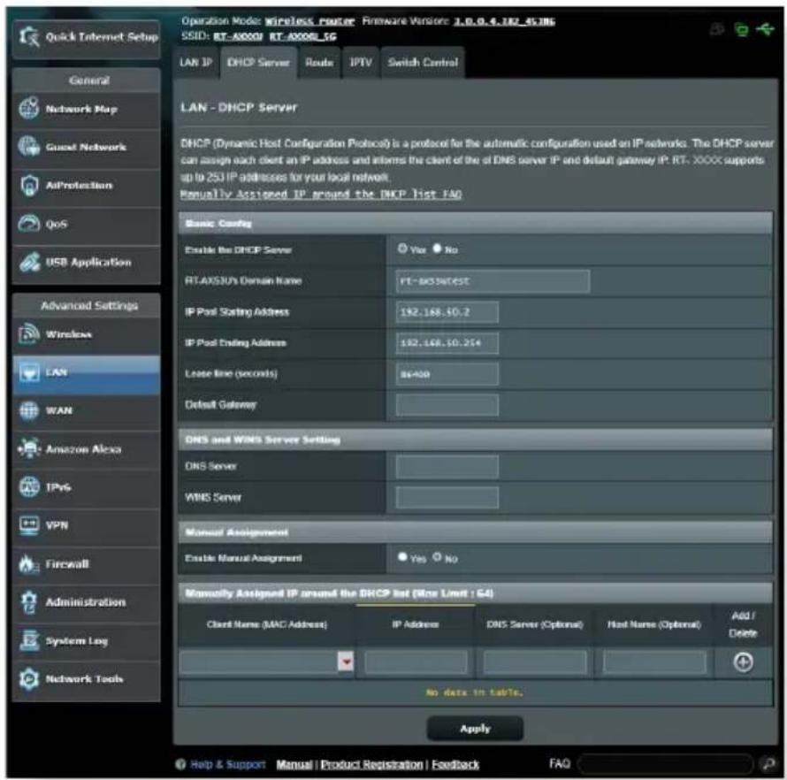Screen dimensions: 787x780
Task: Click the IP Pool Ending Address field
Action: pos(447,343)
